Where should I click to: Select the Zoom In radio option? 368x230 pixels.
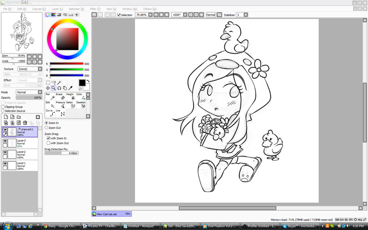(46, 123)
